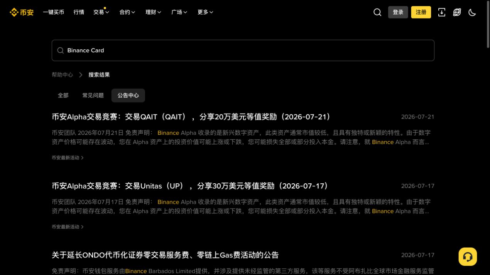Select the 全部 tab

[x=63, y=96]
